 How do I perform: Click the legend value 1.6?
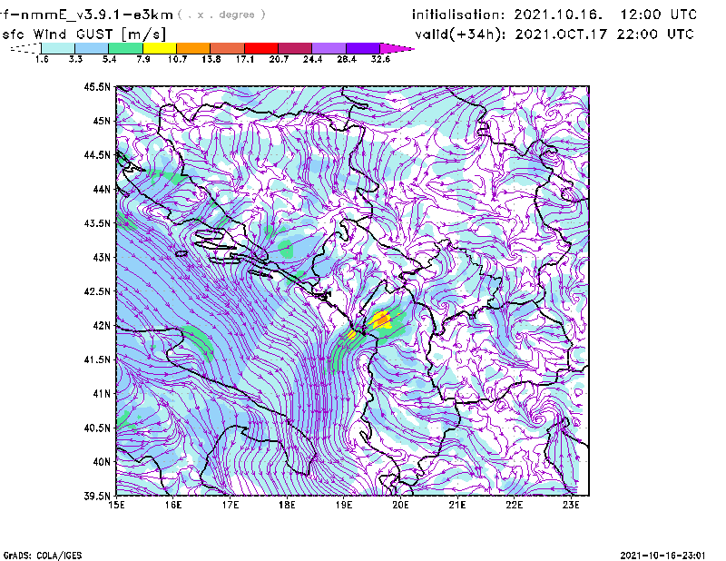(x=42, y=59)
